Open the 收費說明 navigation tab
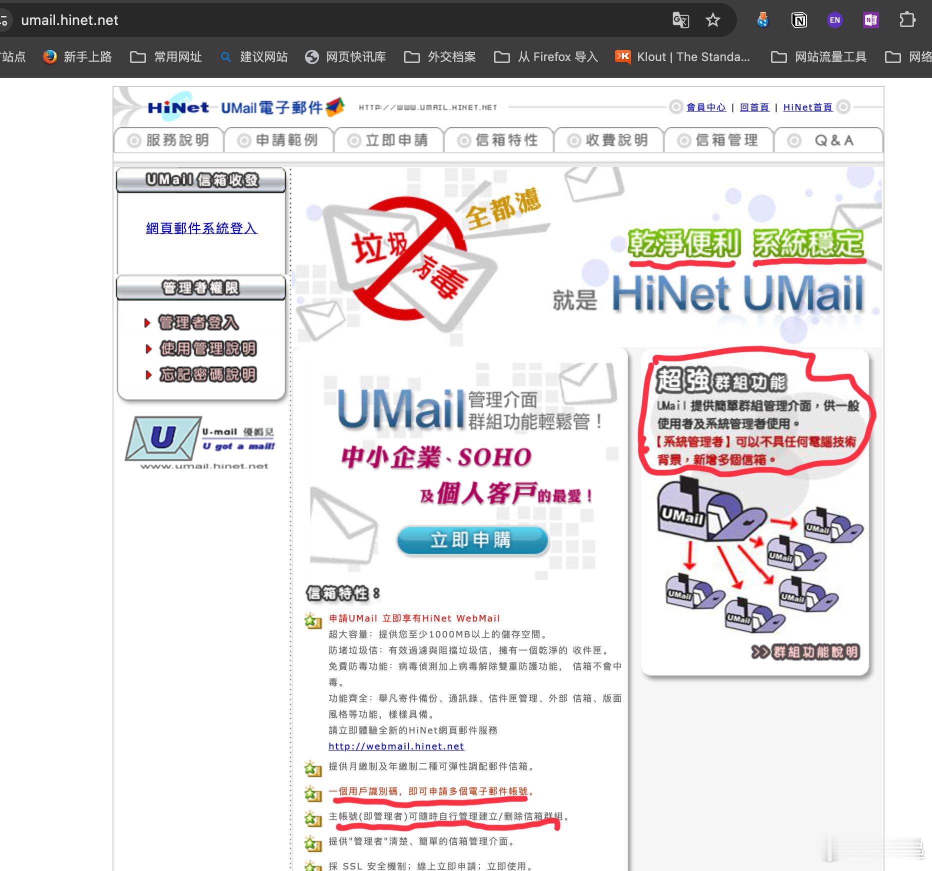Screen dimensions: 932x871 click(x=608, y=140)
